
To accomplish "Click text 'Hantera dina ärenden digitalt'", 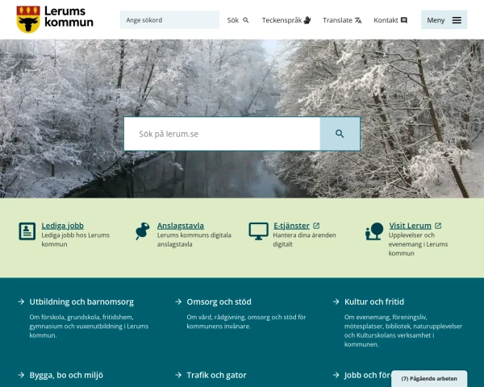I will click(304, 239).
